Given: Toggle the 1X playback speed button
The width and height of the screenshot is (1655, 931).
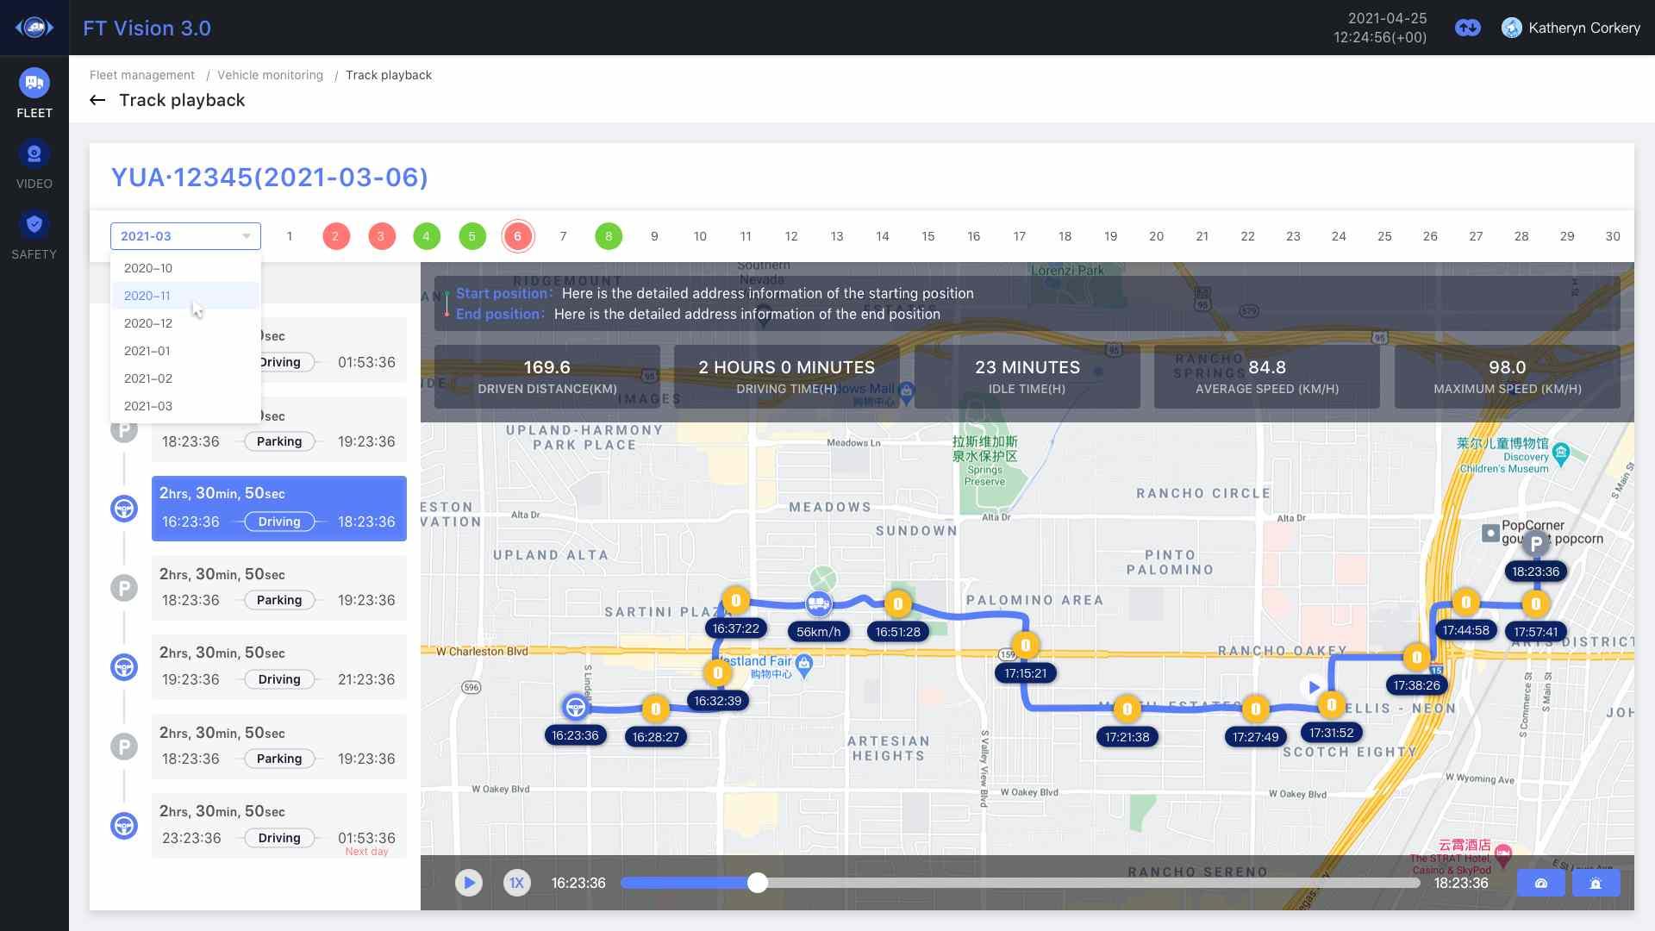Looking at the screenshot, I should tap(516, 883).
